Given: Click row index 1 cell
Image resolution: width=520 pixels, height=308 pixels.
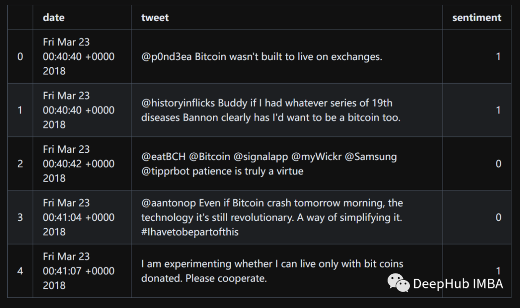Looking at the screenshot, I should (x=20, y=110).
